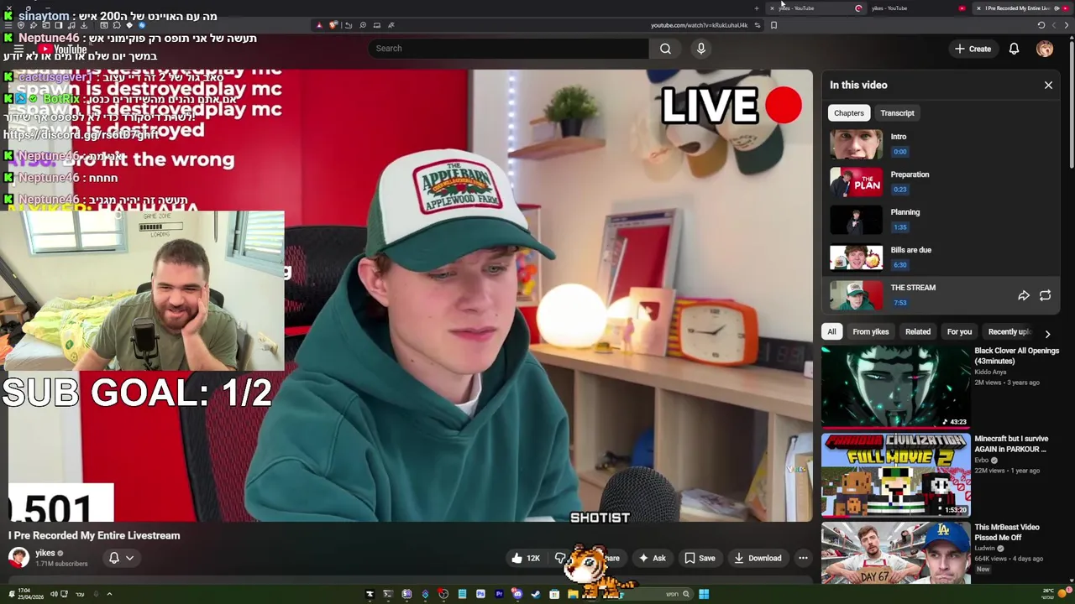Screen dimensions: 1075x604
Task: Show more filter chips with right arrow
Action: pyautogui.click(x=1047, y=333)
